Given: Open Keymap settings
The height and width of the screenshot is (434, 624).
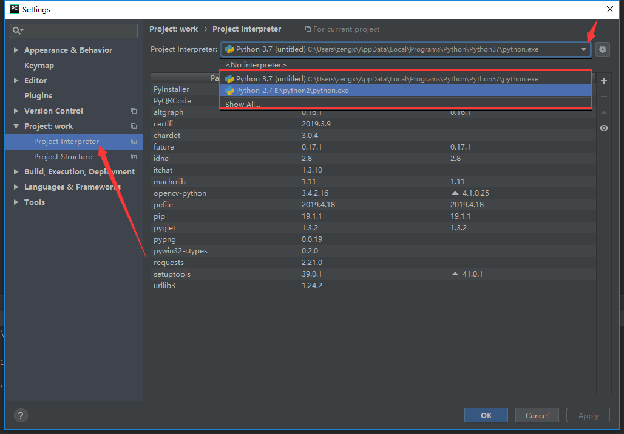Looking at the screenshot, I should [39, 66].
